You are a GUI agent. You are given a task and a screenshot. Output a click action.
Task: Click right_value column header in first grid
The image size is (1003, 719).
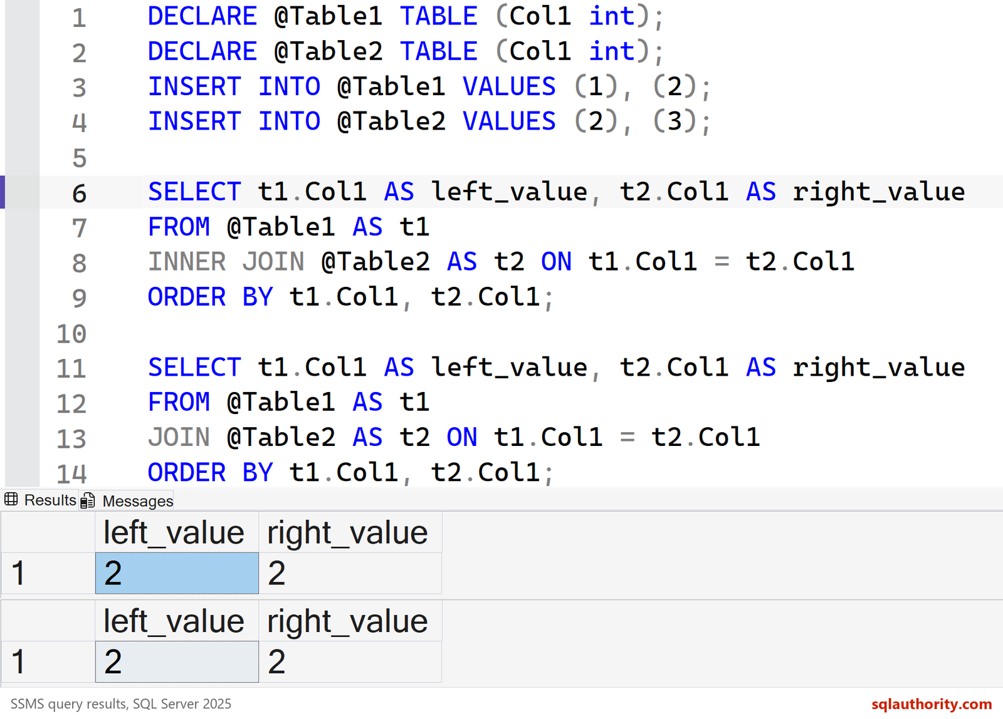[350, 532]
